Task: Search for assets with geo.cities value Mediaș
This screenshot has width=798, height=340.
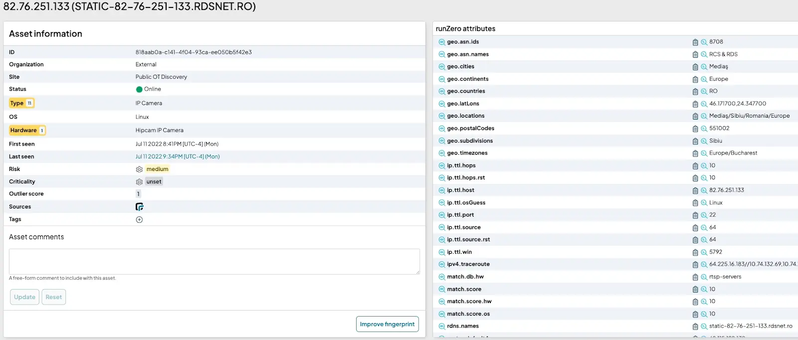Action: [x=704, y=67]
